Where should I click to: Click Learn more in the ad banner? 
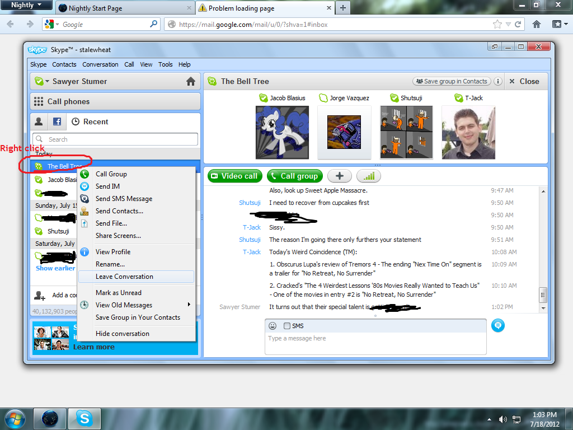point(93,347)
